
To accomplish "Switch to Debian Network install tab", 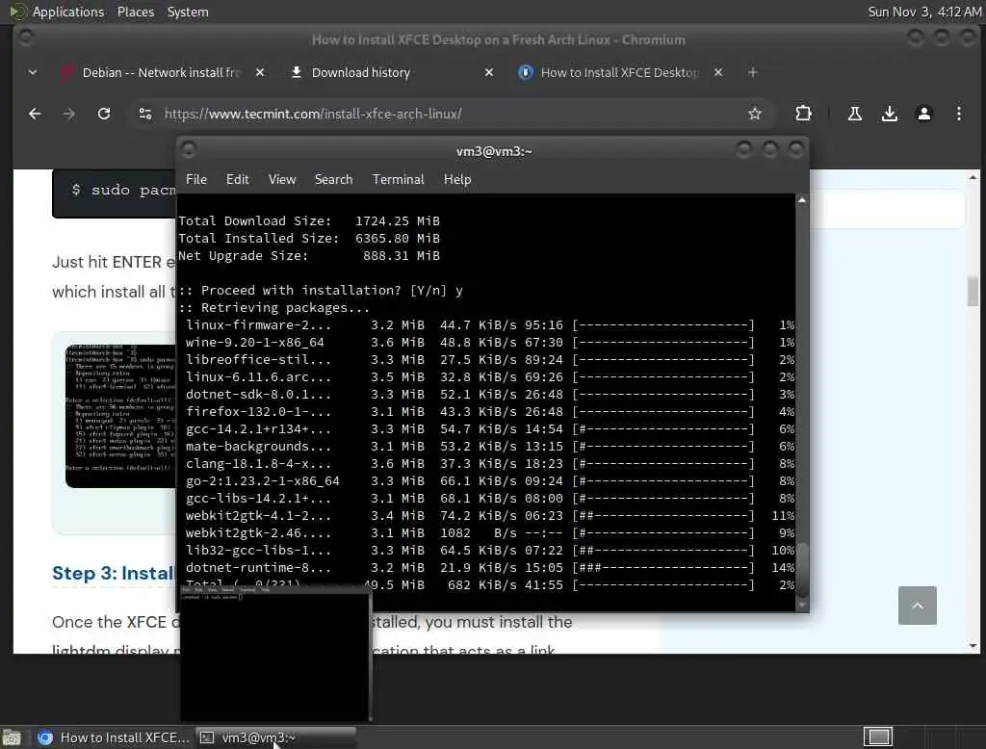I will coord(161,72).
